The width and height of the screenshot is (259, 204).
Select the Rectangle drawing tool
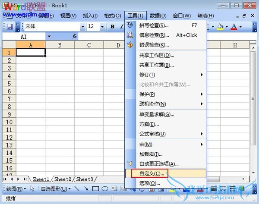click(x=95, y=188)
